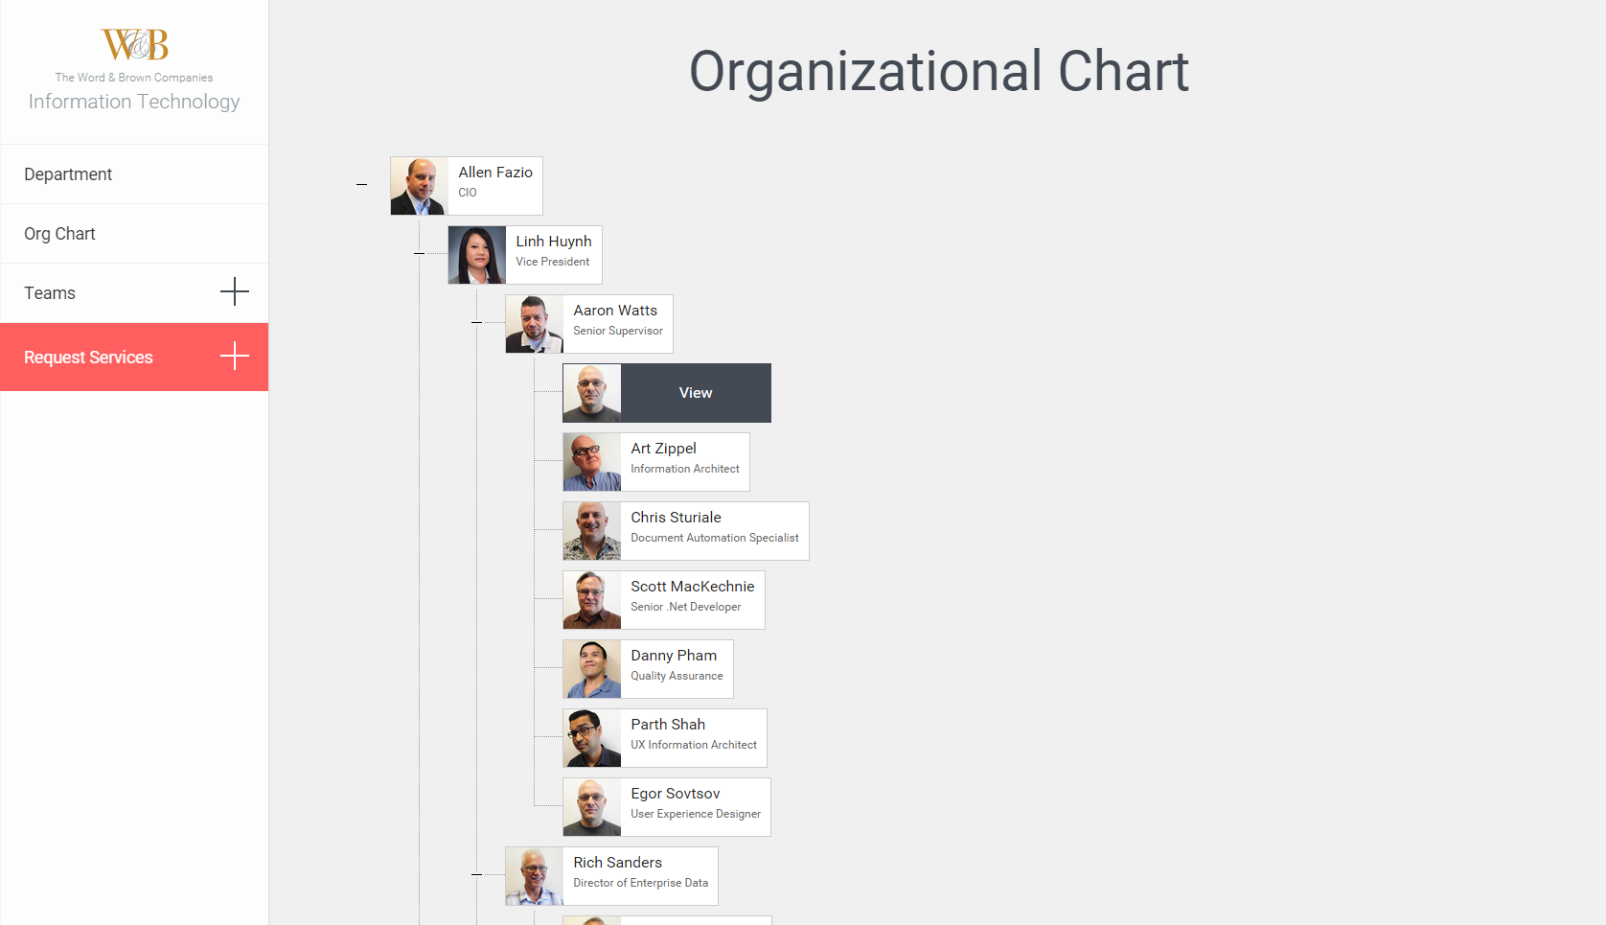
Task: Open Request Services section
Action: click(x=88, y=358)
